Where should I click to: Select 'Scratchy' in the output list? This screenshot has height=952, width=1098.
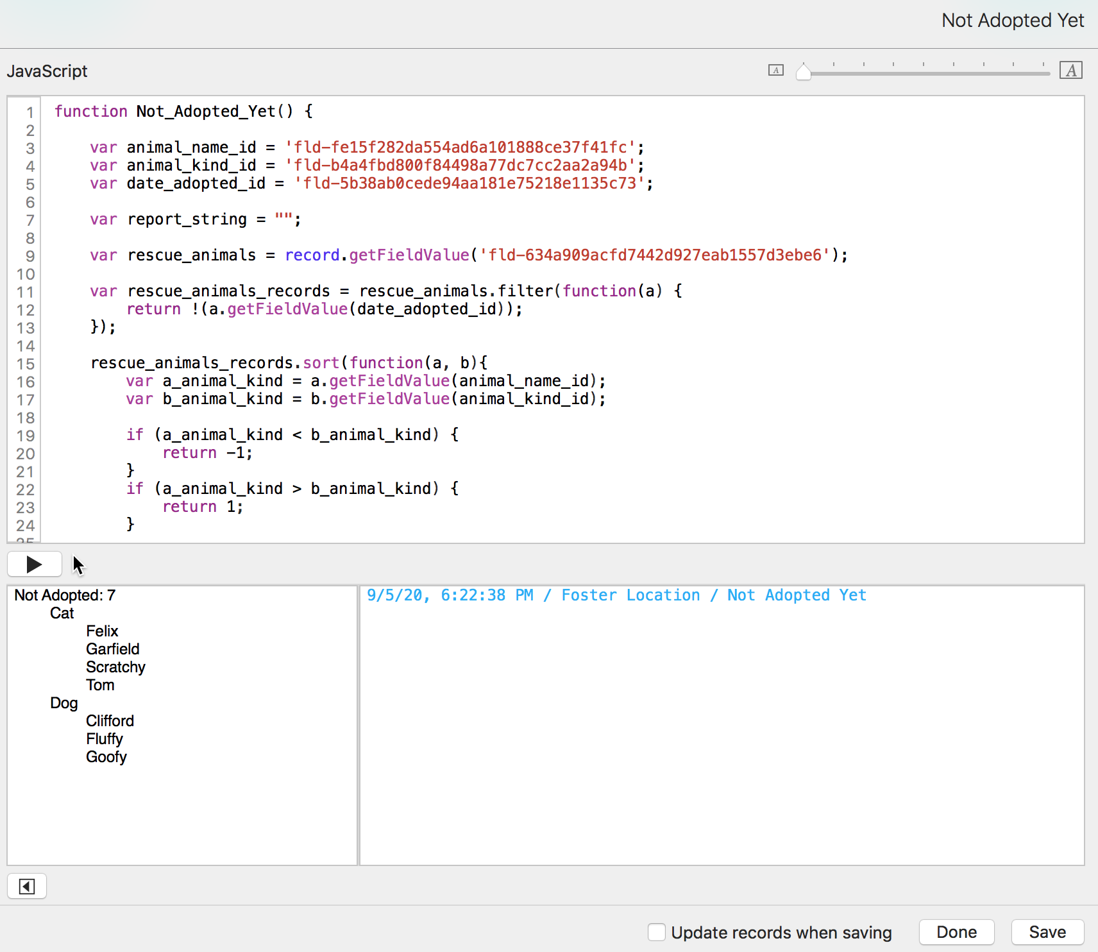point(115,667)
